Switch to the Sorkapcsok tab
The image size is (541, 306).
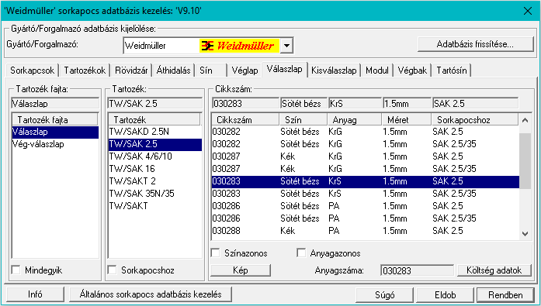pos(32,70)
